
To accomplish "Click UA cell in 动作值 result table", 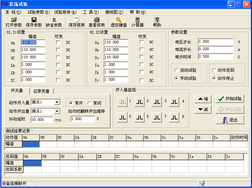I will [x=31, y=144].
